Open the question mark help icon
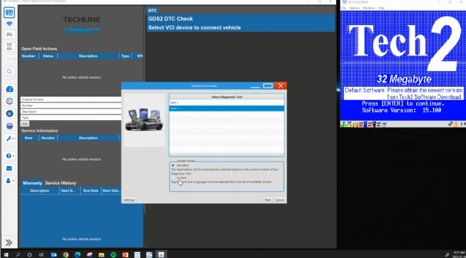Image resolution: width=466 pixels, height=258 pixels. click(x=9, y=156)
